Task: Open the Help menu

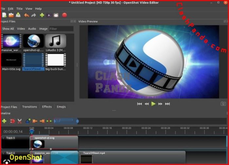Action: pyautogui.click(x=38, y=9)
